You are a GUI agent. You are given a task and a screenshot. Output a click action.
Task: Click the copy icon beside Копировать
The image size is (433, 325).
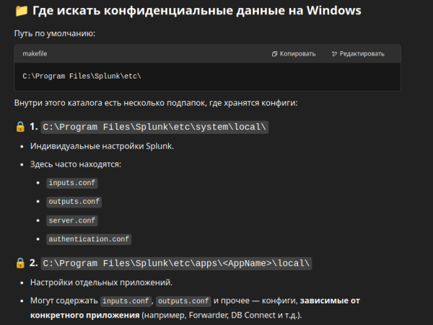[x=274, y=54]
